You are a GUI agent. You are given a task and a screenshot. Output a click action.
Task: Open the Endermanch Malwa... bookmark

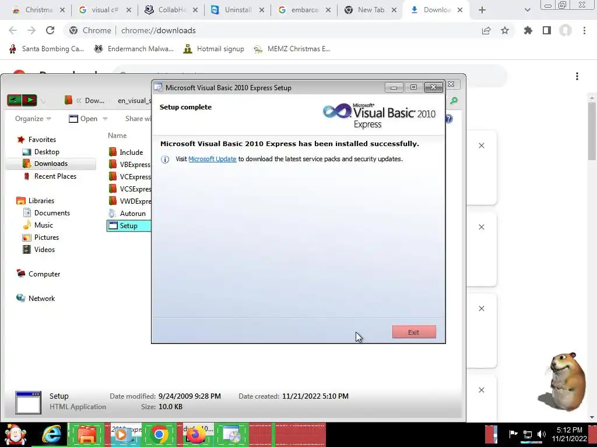[x=134, y=49]
